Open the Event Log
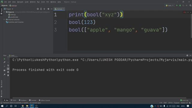This screenshot has width=192, height=108. click(184, 100)
